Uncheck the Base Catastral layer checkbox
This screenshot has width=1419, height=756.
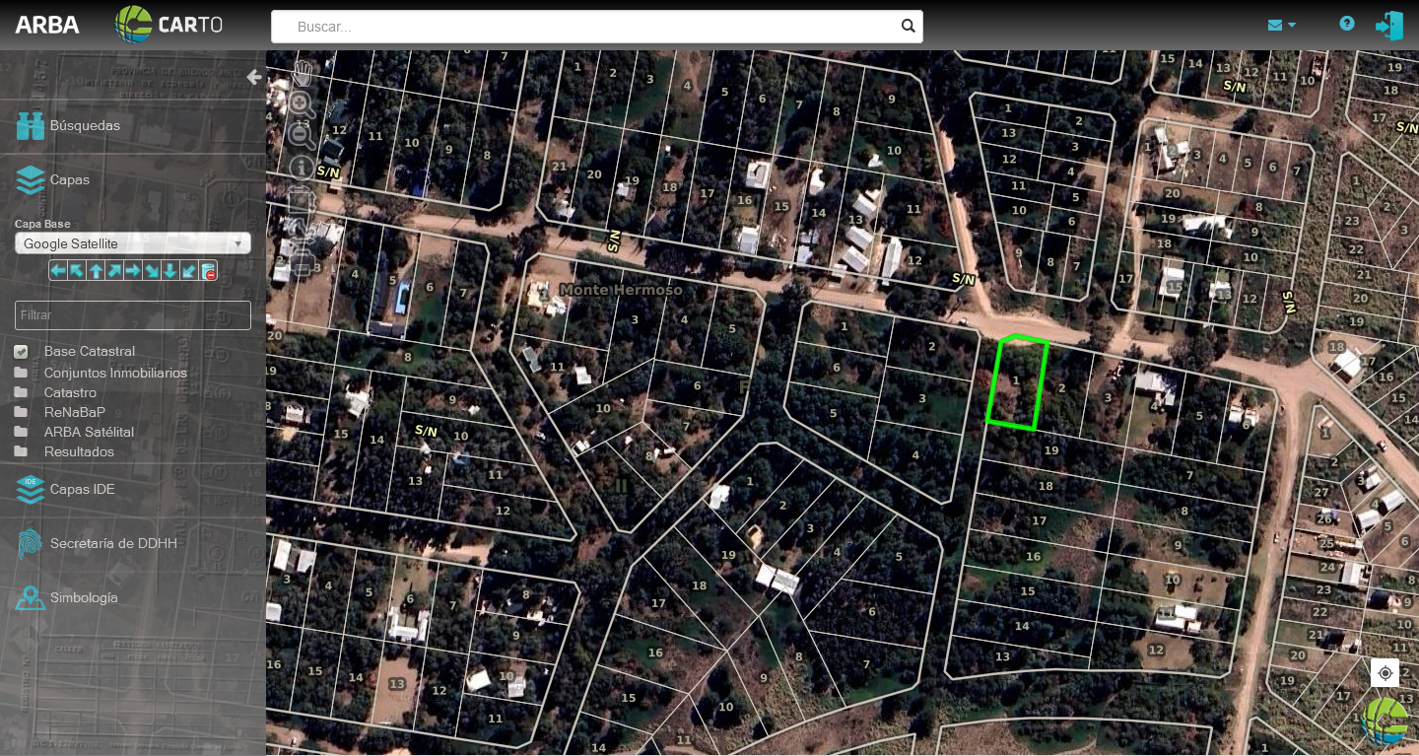click(21, 352)
